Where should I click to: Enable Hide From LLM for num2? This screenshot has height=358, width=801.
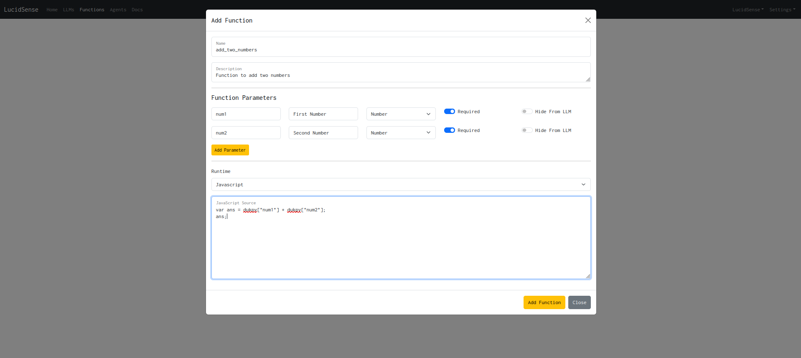pyautogui.click(x=527, y=130)
